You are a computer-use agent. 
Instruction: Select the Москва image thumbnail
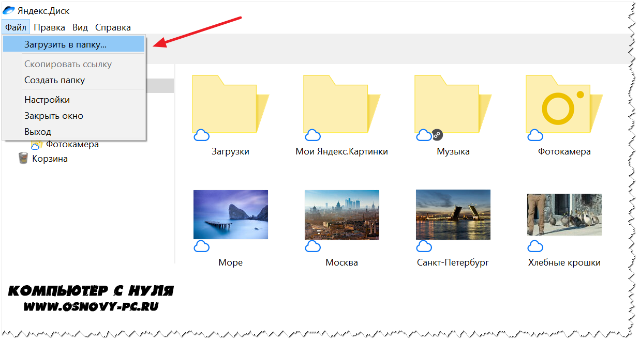click(x=341, y=214)
